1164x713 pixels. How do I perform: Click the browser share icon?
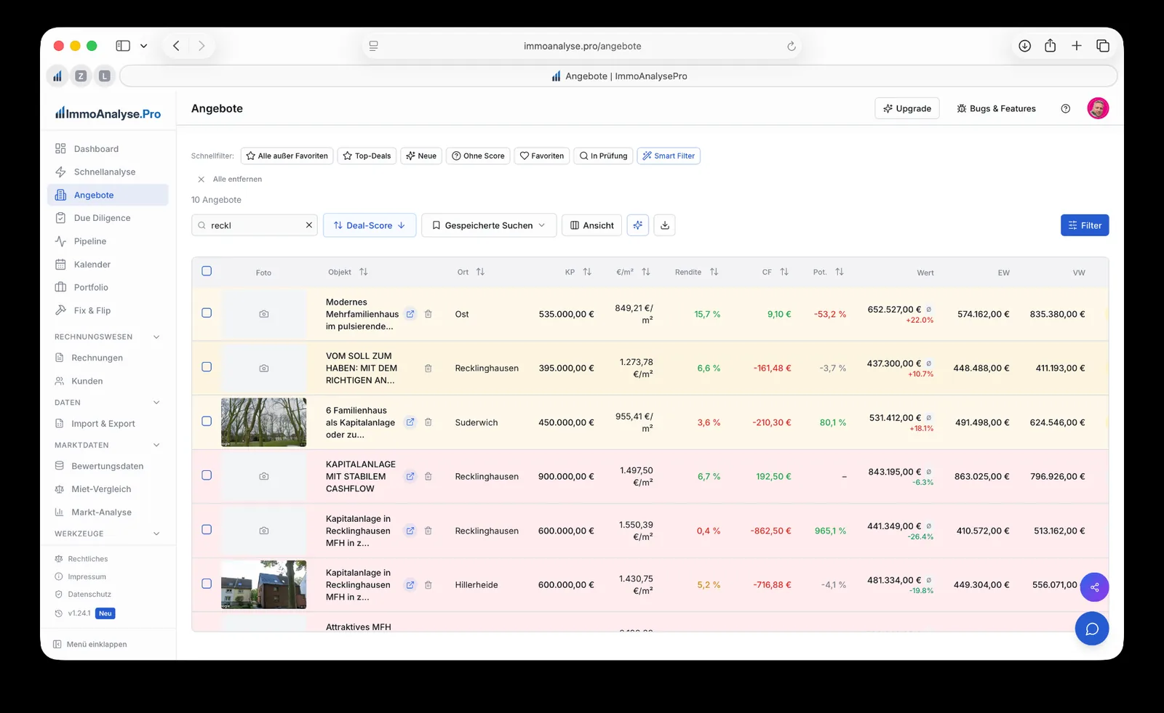[1051, 46]
